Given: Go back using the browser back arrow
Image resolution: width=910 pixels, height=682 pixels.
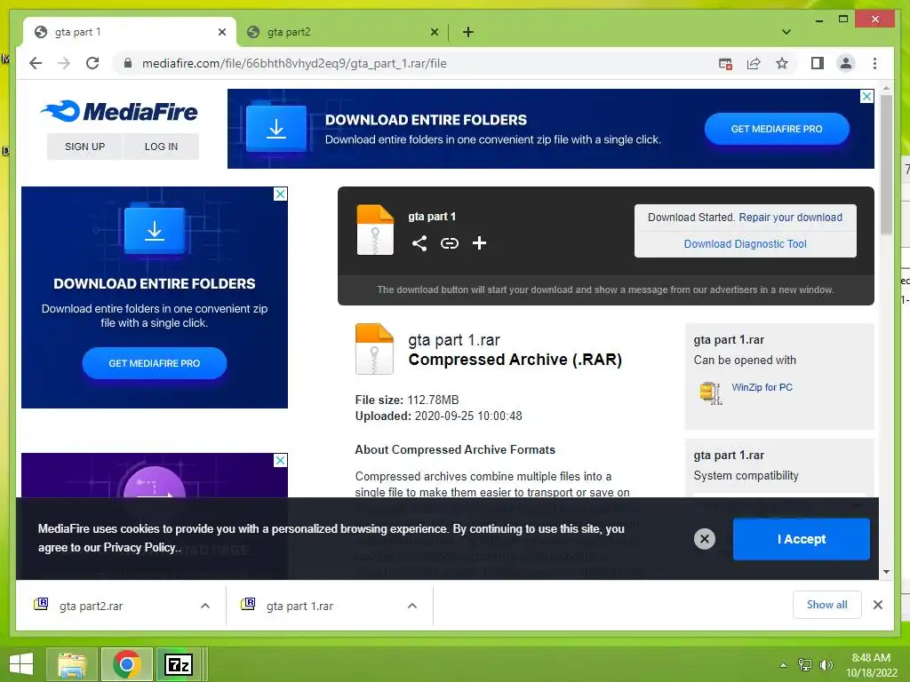Looking at the screenshot, I should (x=36, y=63).
